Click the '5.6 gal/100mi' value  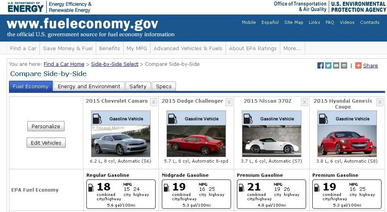click(x=121, y=205)
